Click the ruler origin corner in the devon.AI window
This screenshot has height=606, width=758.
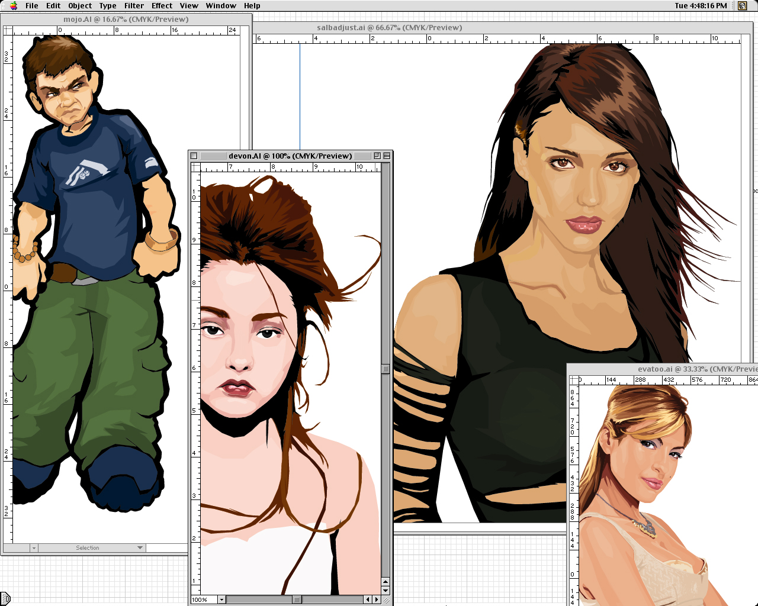[x=195, y=167]
